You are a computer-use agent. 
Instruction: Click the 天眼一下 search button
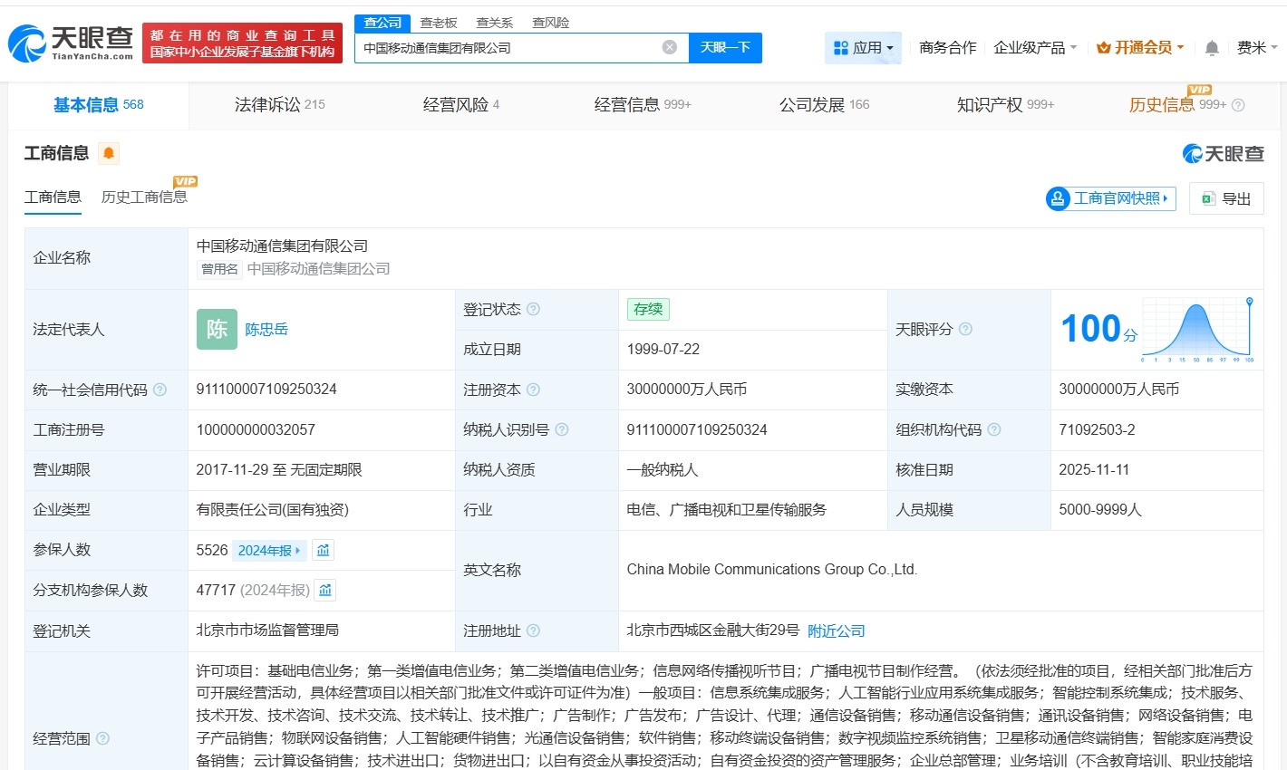[x=725, y=47]
